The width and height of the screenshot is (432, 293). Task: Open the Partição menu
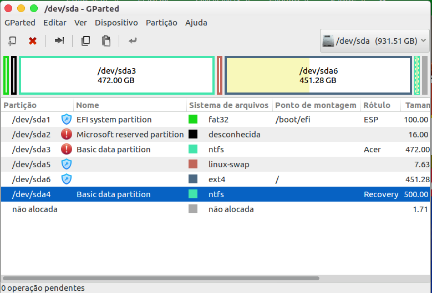[x=161, y=23]
